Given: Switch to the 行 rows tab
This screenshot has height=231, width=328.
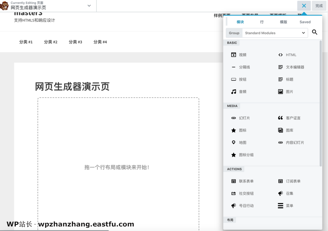Looking at the screenshot, I should [261, 22].
